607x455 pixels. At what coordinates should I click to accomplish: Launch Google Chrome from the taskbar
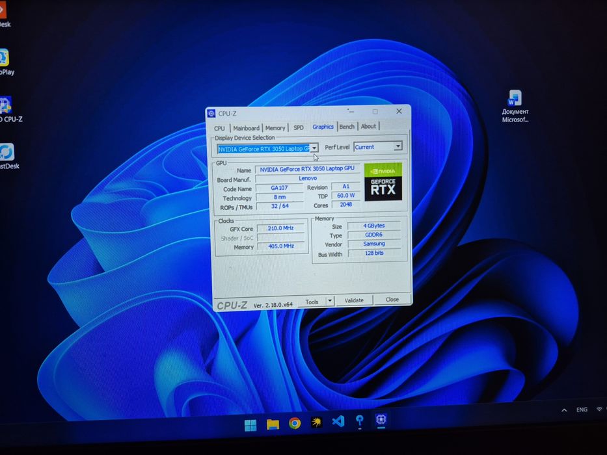pyautogui.click(x=295, y=423)
